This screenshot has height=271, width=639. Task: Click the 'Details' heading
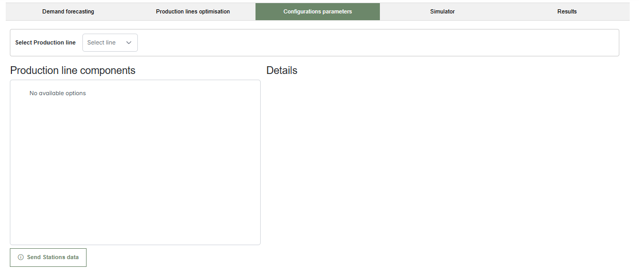281,70
